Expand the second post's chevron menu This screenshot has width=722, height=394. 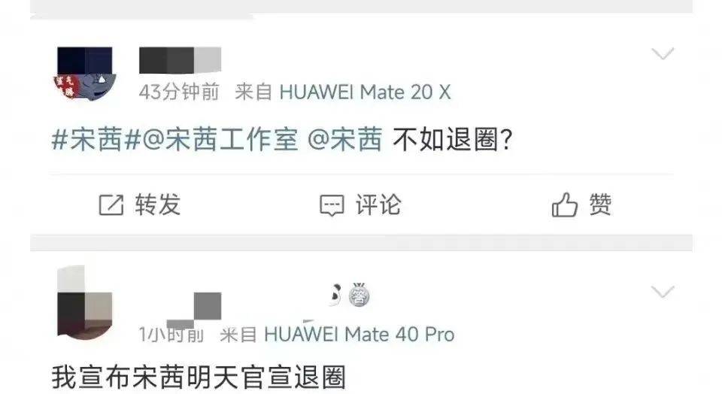point(663,291)
